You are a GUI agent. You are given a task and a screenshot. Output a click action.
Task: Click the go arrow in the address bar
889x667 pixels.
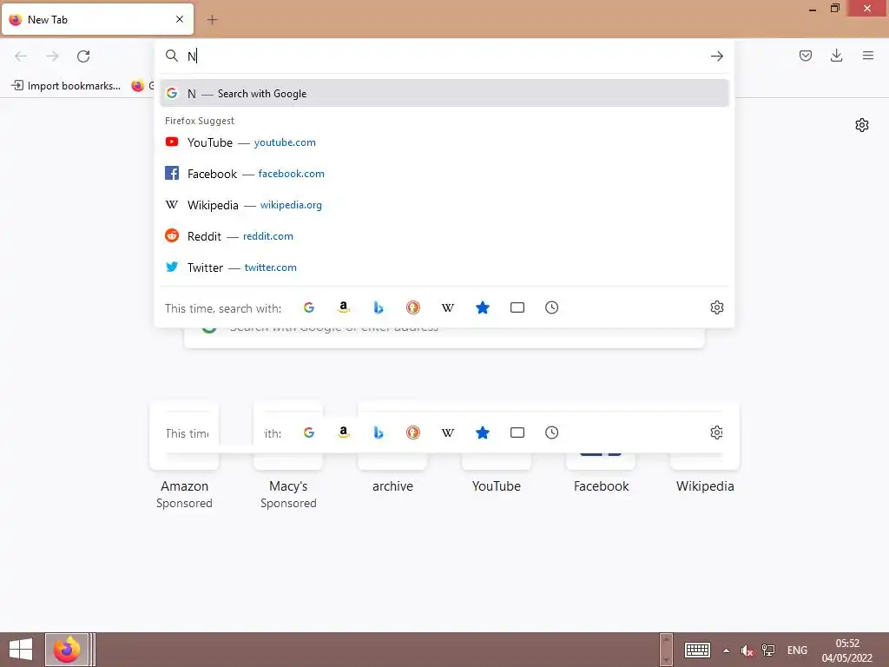[x=716, y=56]
